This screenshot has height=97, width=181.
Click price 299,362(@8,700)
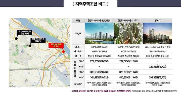(158, 77)
